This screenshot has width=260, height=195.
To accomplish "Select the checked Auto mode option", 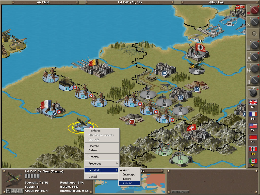I will coord(129,170).
